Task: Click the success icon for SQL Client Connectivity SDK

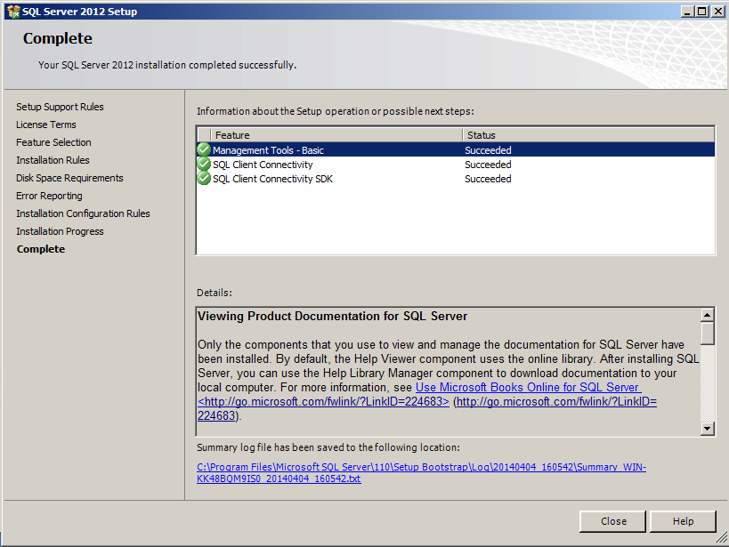Action: coord(204,178)
